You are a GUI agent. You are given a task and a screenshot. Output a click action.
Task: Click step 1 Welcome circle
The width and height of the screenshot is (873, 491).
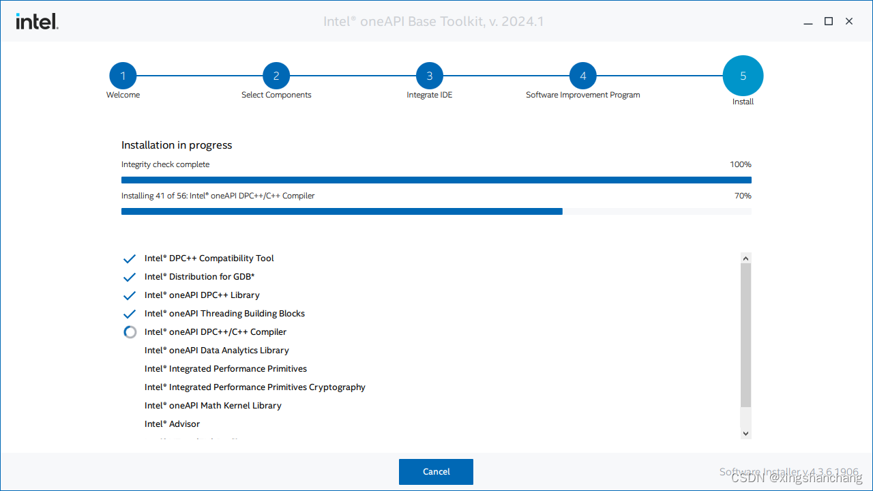point(123,76)
